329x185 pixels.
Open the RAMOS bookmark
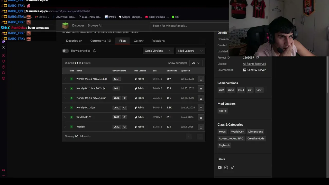pyautogui.click(x=110, y=17)
